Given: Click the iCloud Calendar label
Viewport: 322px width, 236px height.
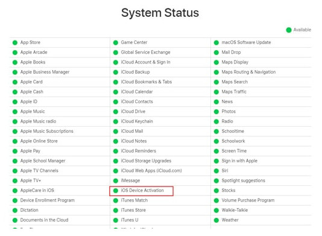Looking at the screenshot, I should 137,92.
